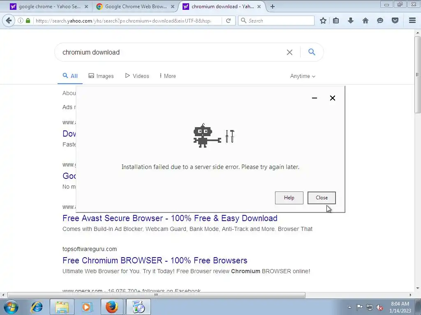
Task: Switch to Videos results
Action: coord(137,76)
